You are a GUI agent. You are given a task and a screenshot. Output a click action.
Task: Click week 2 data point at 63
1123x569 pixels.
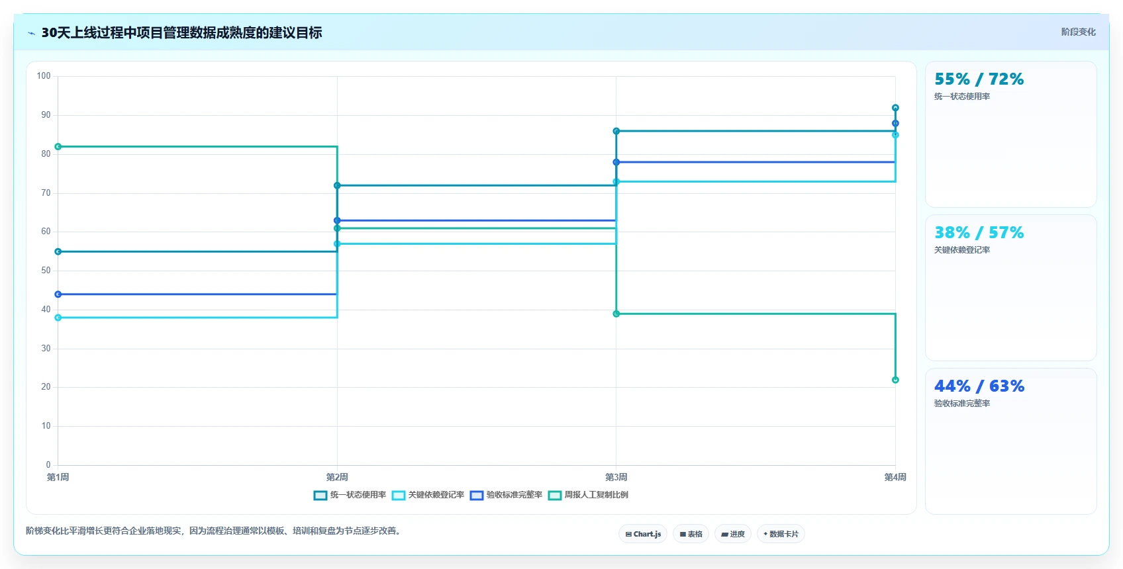[337, 221]
